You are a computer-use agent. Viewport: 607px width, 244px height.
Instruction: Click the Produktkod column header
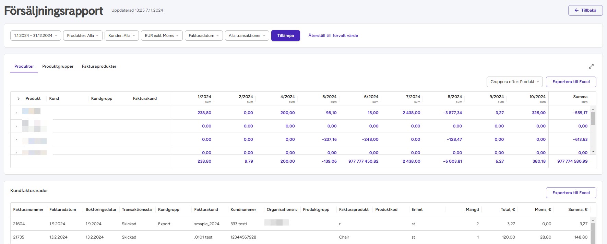pos(386,209)
